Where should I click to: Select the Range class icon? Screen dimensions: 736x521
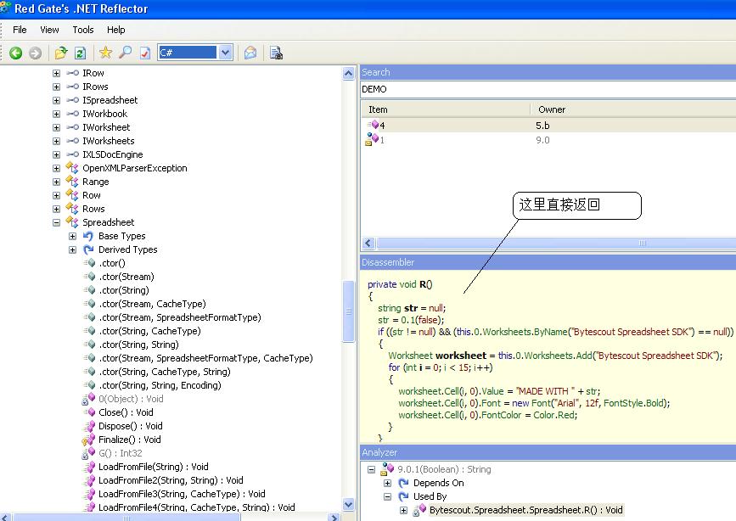pos(72,182)
